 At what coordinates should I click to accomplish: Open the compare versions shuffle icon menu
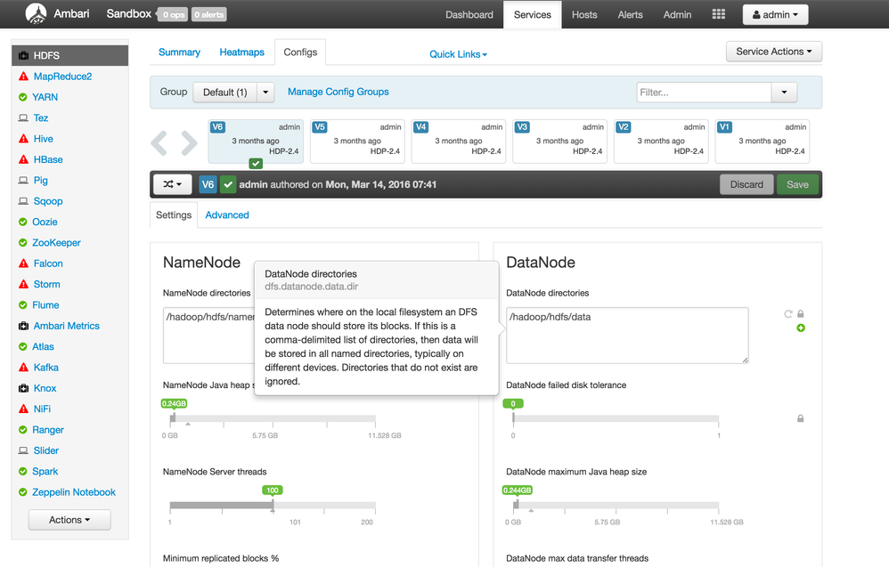(x=172, y=184)
